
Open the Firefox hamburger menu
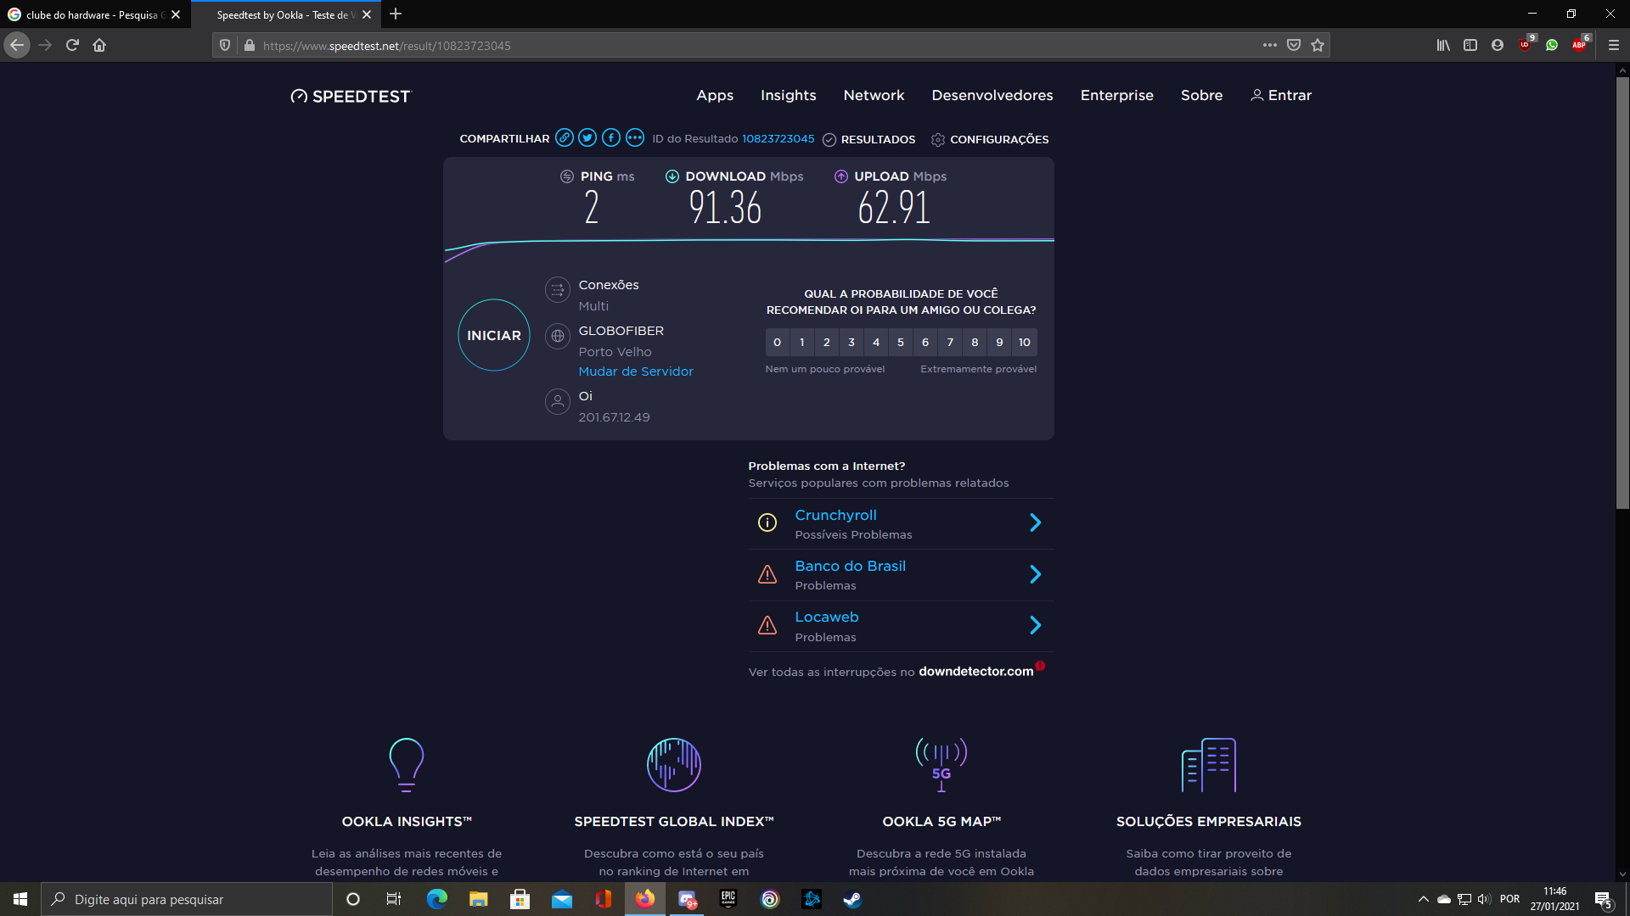coord(1614,45)
